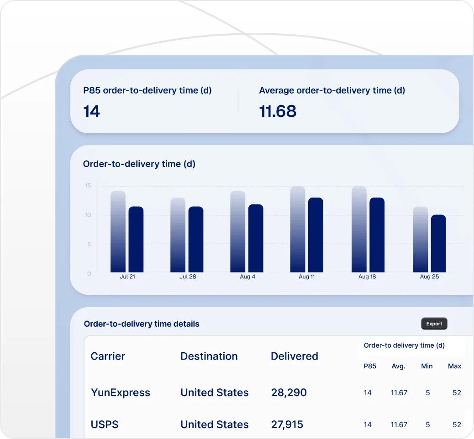Click the Min value 5 in the USPS row
Image resolution: width=474 pixels, height=439 pixels.
point(428,425)
